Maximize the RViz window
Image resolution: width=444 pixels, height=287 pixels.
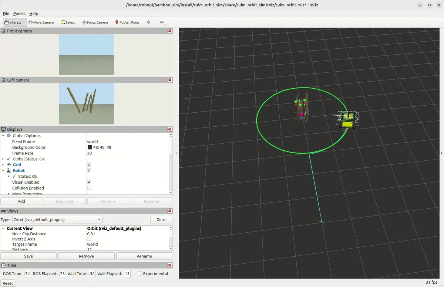430,5
